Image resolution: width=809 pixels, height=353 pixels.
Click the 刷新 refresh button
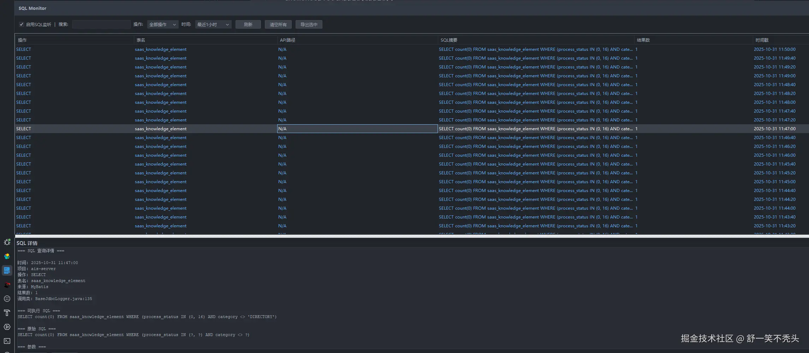tap(248, 24)
